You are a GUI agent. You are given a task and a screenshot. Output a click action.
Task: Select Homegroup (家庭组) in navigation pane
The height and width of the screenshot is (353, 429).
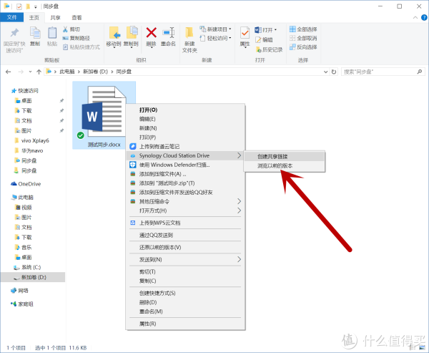22,304
